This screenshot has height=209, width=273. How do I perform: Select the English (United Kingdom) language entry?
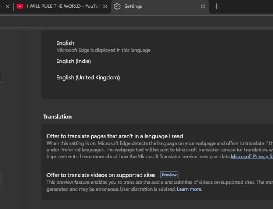tap(88, 77)
